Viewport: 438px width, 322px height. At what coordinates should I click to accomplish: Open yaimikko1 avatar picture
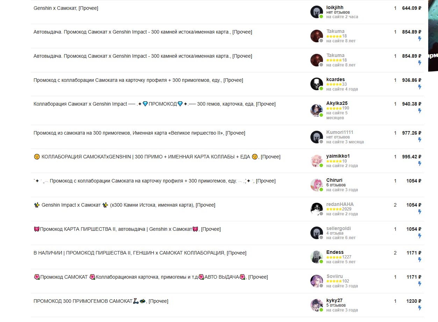coord(317,161)
